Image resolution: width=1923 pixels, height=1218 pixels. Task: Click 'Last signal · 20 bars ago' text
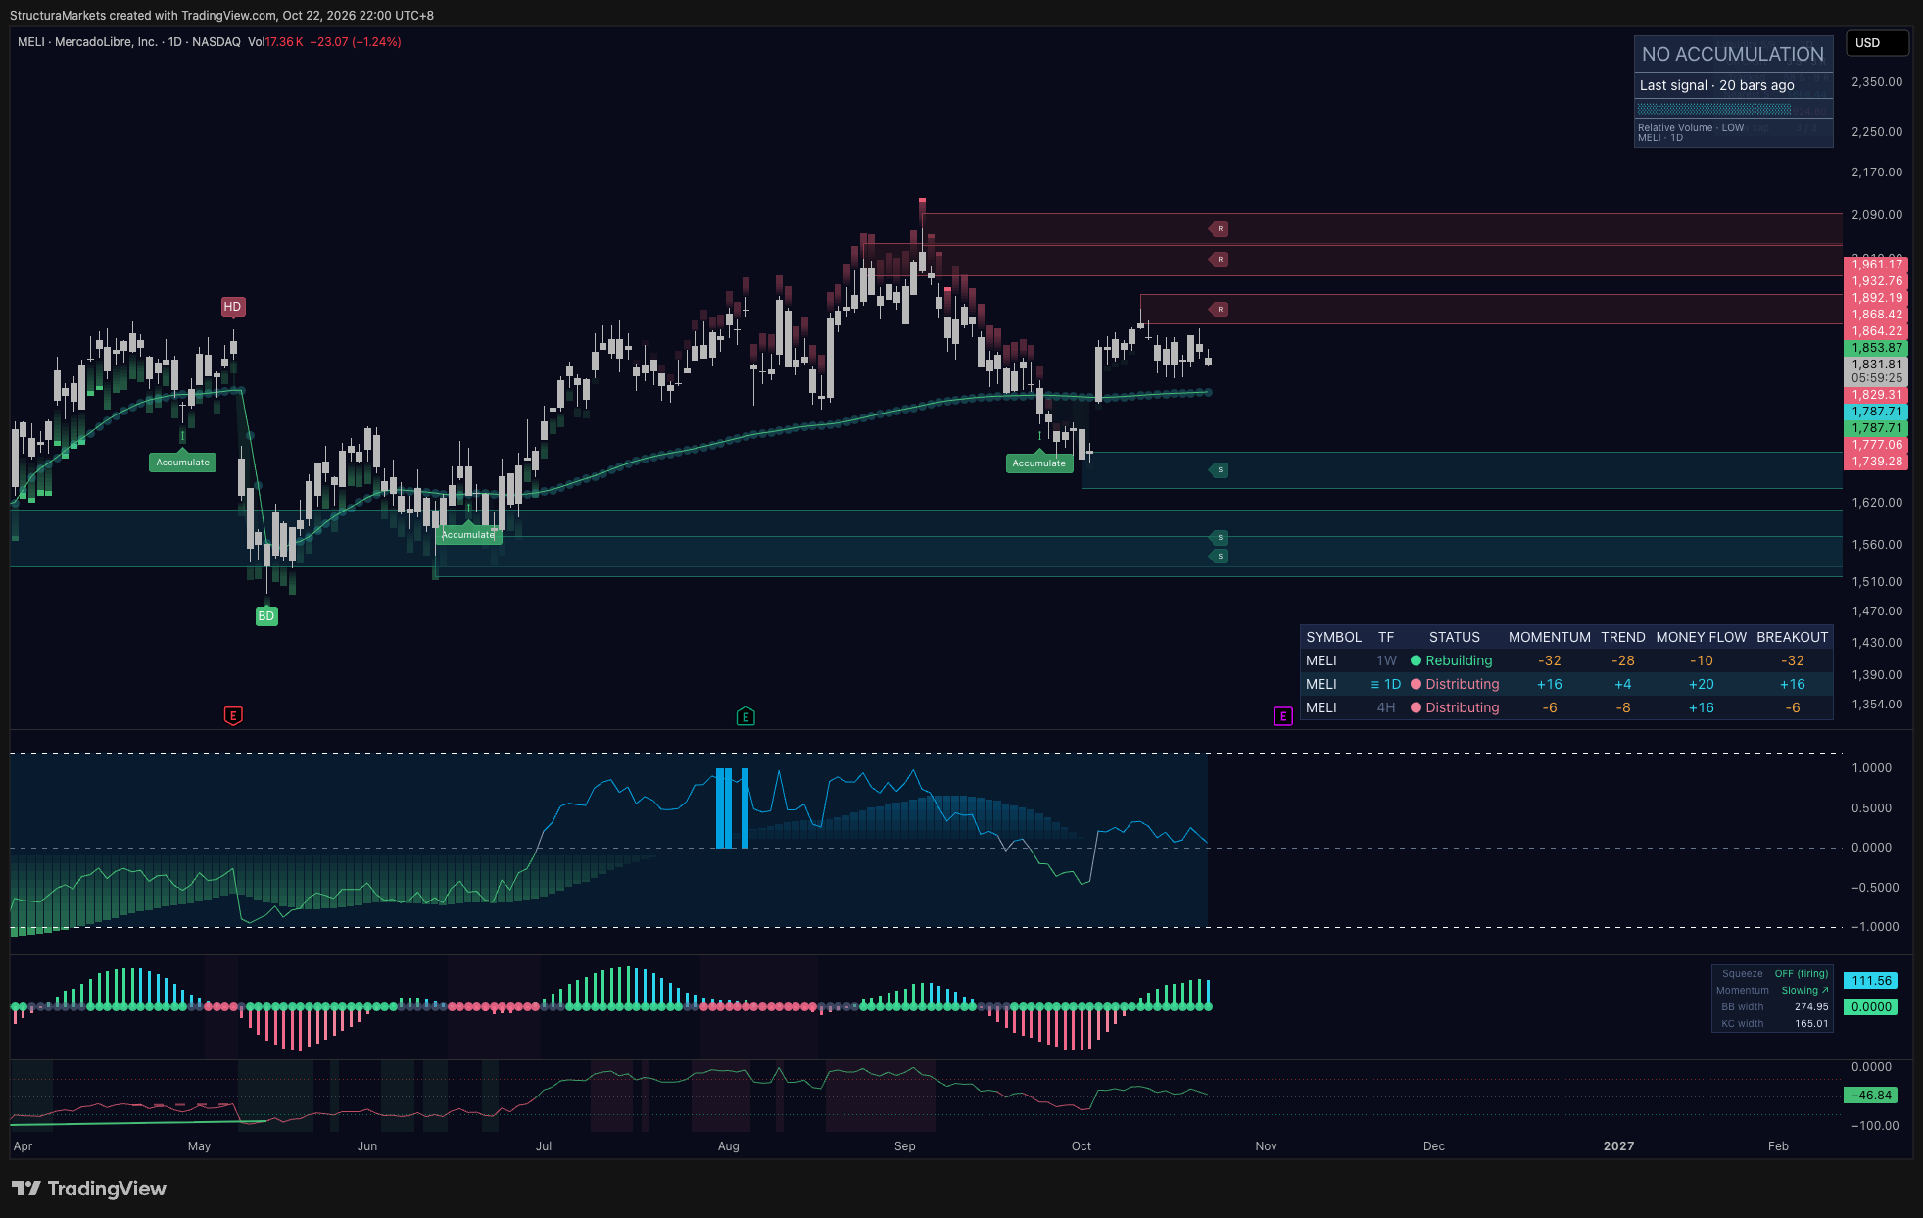click(1717, 85)
